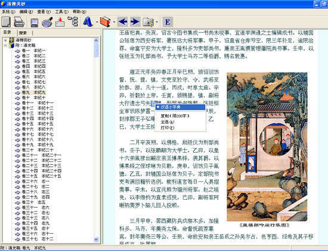The image size is (328, 251).
Task: Click the tree scrollbar down arrow
Action: coord(96,239)
